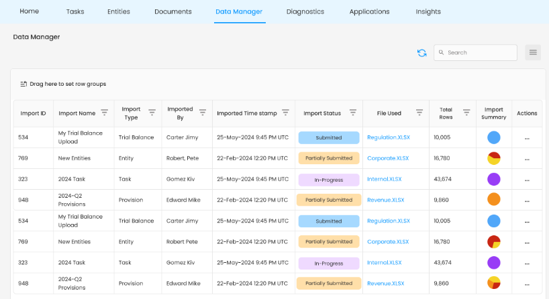The width and height of the screenshot is (549, 299).
Task: Click the solid orange Import Summary circle
Action: point(494,199)
